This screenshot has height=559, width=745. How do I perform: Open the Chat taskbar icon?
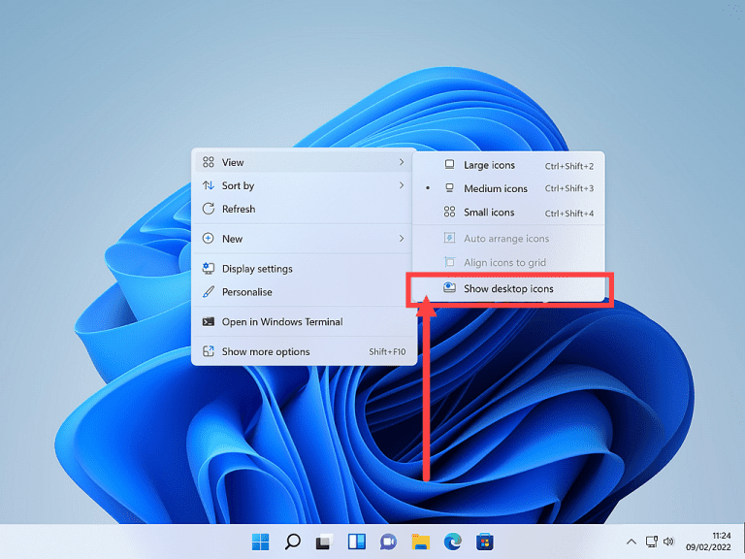[389, 542]
